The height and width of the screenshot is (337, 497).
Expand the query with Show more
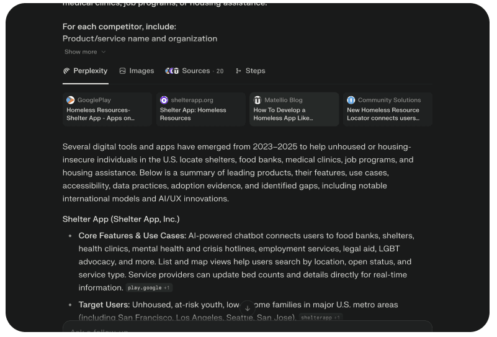click(x=84, y=52)
